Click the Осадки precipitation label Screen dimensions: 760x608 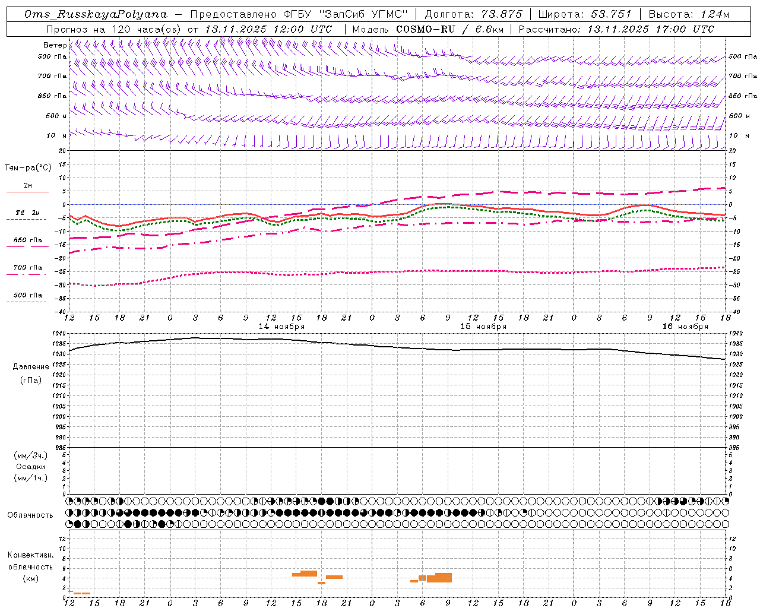[31, 467]
